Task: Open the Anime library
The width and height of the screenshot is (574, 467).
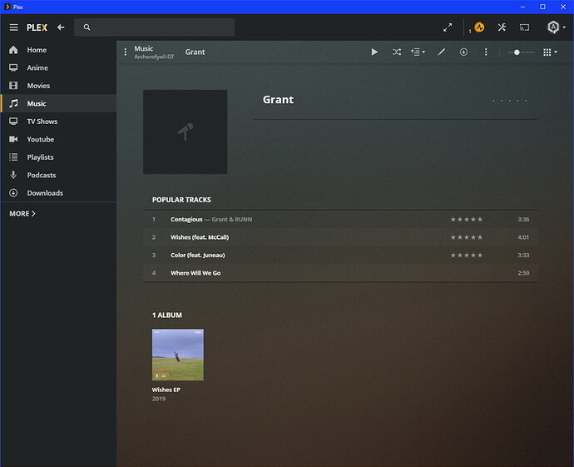Action: click(58, 67)
